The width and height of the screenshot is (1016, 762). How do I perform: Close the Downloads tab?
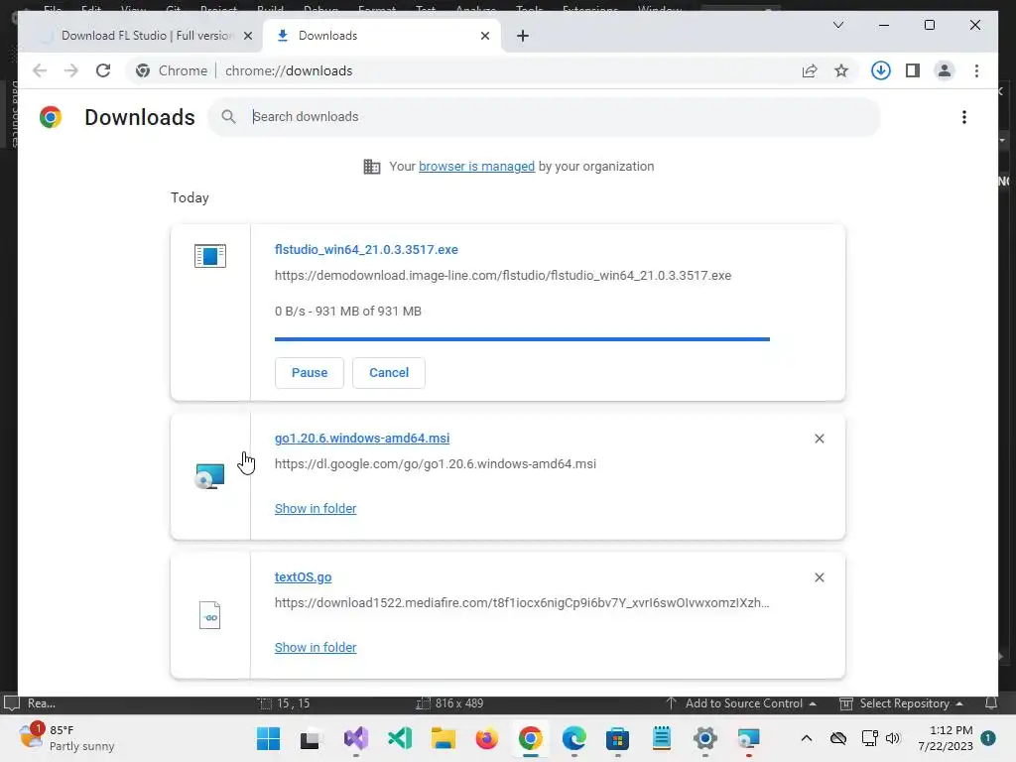484,36
